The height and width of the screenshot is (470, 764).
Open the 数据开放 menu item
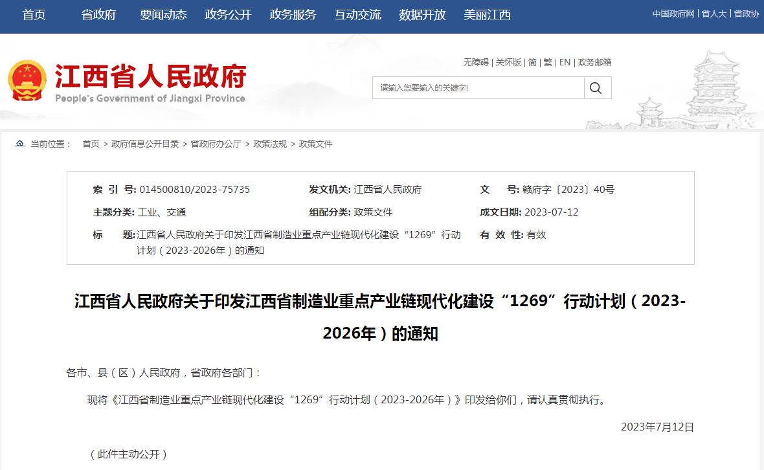(422, 15)
